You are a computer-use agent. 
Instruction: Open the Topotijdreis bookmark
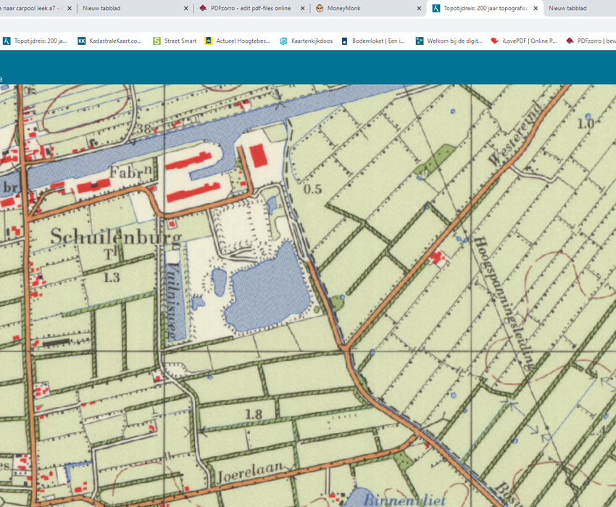[x=35, y=41]
